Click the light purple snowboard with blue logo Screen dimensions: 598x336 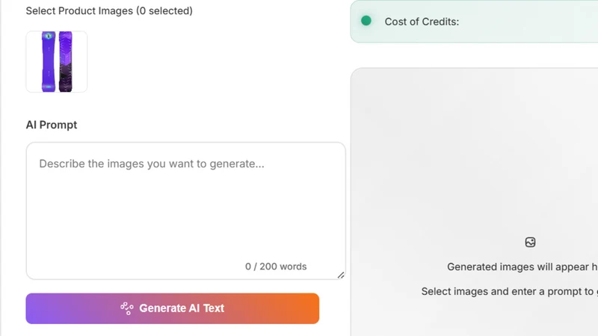pyautogui.click(x=49, y=62)
